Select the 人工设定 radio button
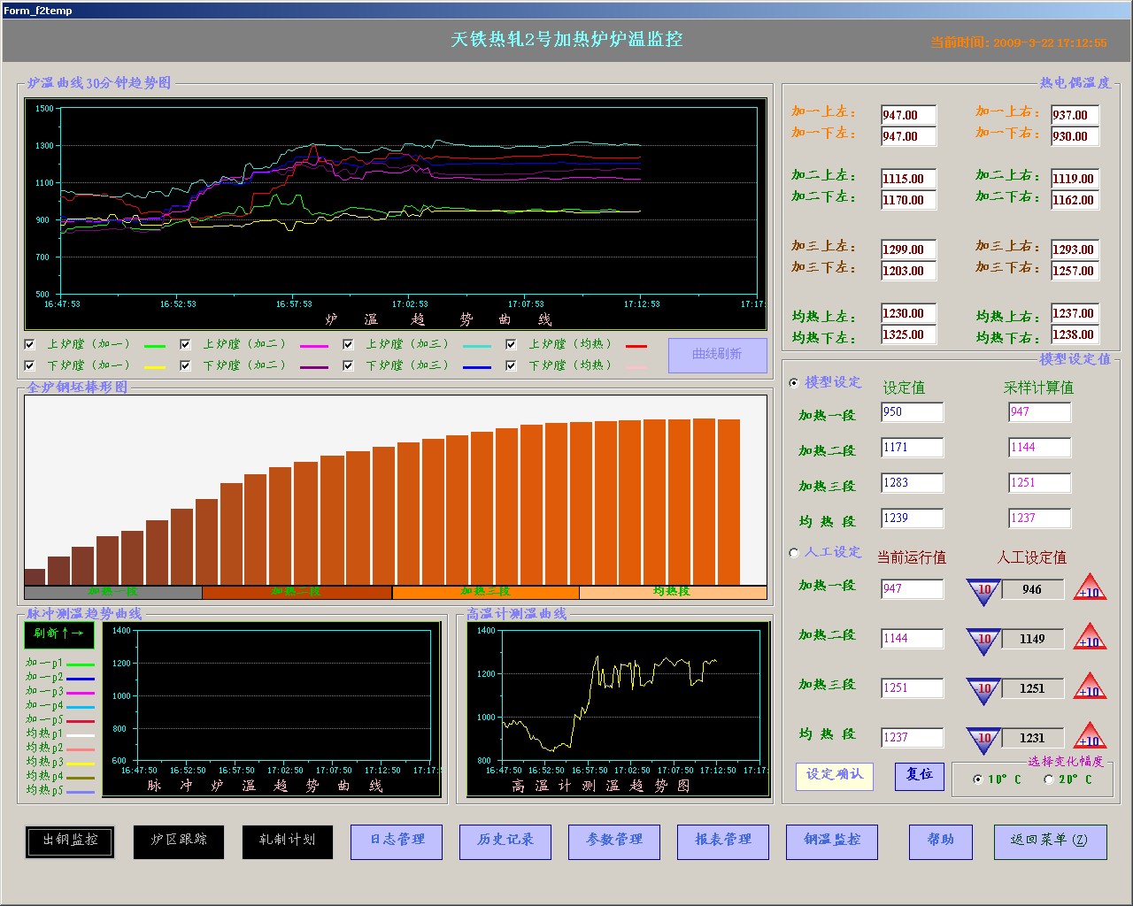Image resolution: width=1133 pixels, height=906 pixels. (794, 552)
